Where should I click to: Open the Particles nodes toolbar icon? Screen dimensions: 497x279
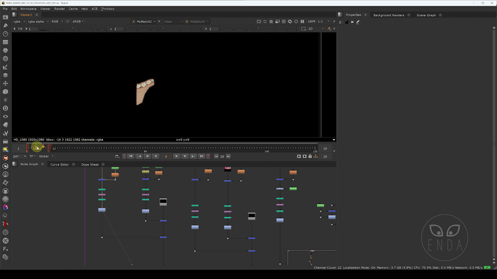[x=6, y=100]
